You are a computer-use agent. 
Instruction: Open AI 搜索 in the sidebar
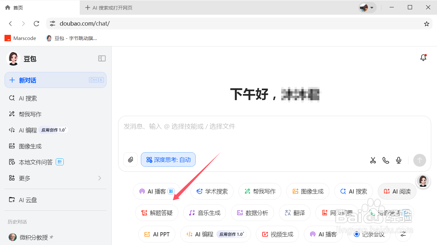click(55, 98)
